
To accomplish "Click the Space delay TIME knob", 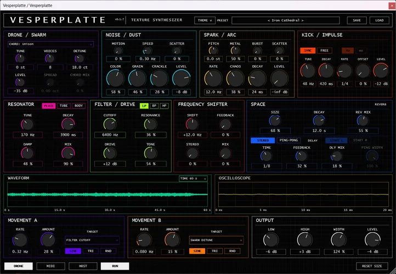I will [267, 156].
